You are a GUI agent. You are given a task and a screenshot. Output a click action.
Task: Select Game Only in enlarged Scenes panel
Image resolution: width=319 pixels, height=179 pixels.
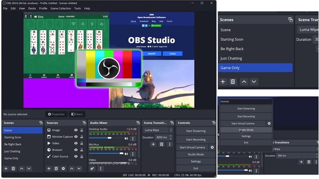(x=255, y=68)
